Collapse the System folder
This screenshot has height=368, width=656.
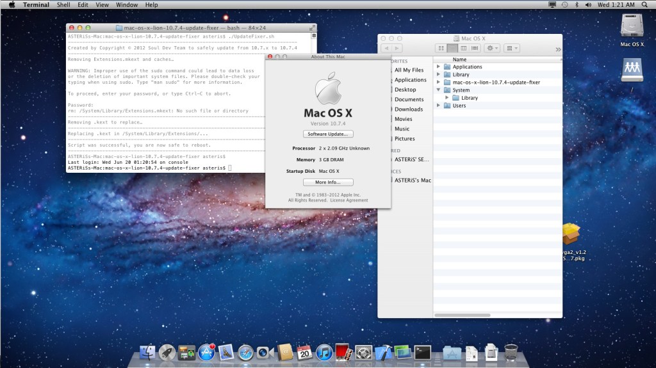point(438,90)
